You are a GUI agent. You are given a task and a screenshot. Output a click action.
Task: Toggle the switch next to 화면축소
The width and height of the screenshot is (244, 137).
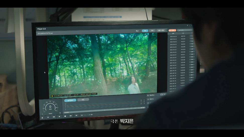(x=163, y=94)
